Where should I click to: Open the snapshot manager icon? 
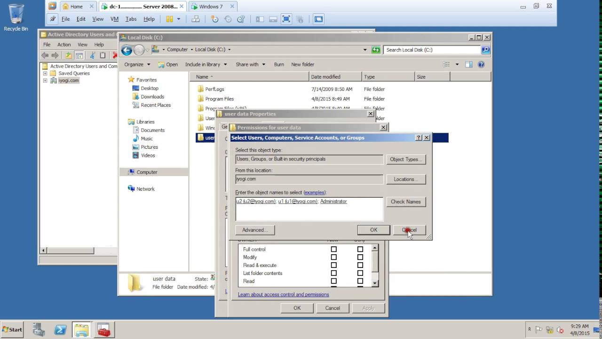[241, 19]
